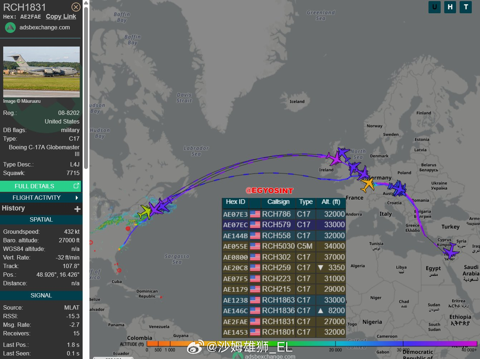Click the Groundspeed value 432 kt
480x359 pixels.
[72, 232]
